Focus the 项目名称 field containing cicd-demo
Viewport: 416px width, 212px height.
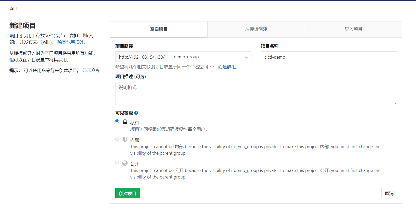[x=329, y=57]
